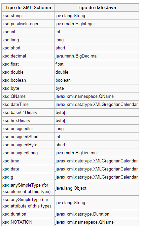
Task: Select the xsd:time cell
Action: pyautogui.click(x=28, y=161)
